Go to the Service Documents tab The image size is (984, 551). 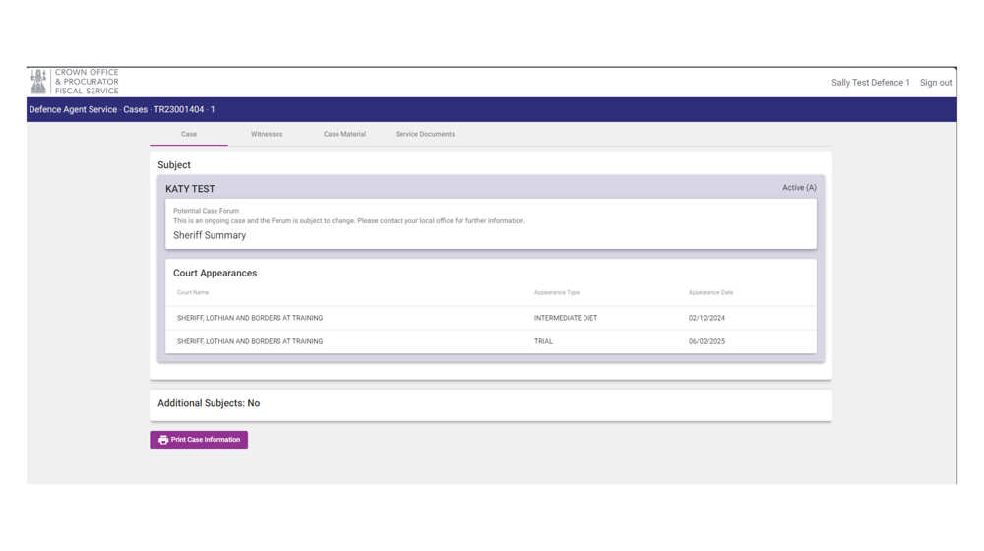coord(425,134)
